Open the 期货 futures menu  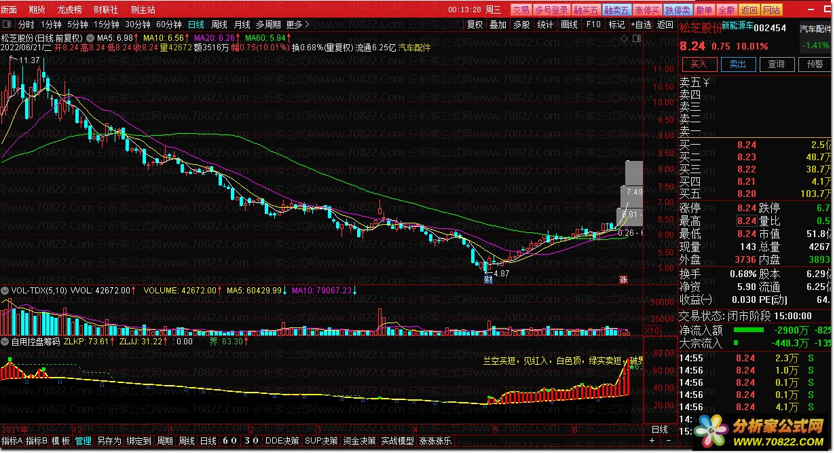tap(37, 10)
